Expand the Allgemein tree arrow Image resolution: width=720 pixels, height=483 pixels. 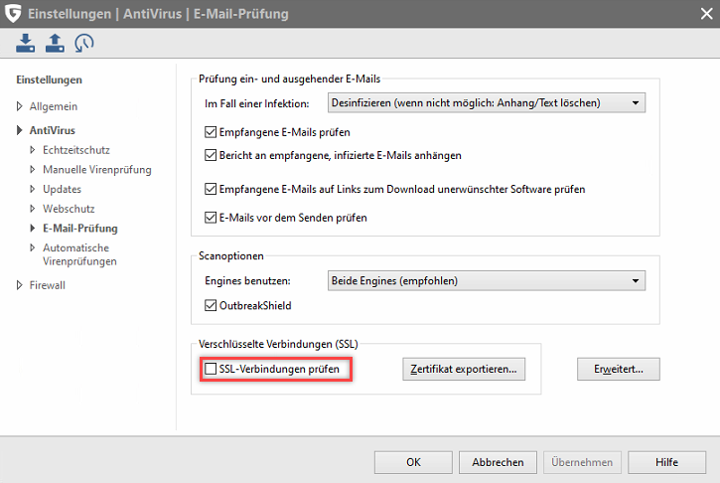(19, 106)
